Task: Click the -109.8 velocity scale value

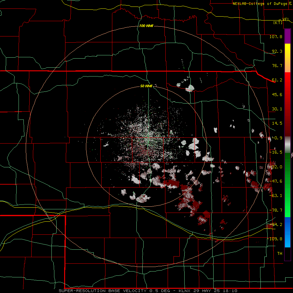Action: click(275, 239)
